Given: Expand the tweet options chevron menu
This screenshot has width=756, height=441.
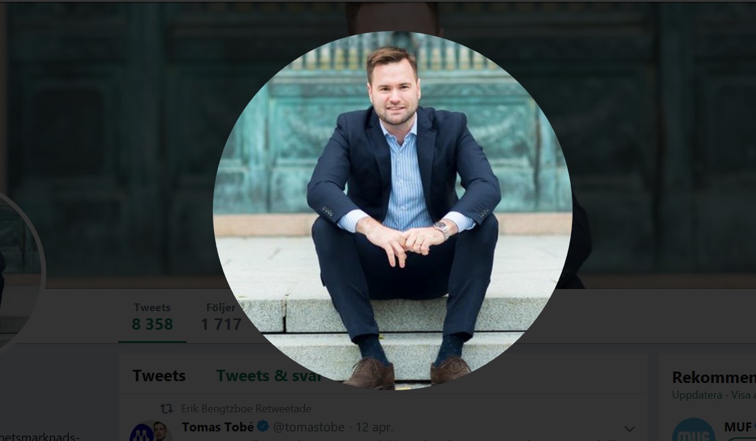Looking at the screenshot, I should [x=630, y=428].
